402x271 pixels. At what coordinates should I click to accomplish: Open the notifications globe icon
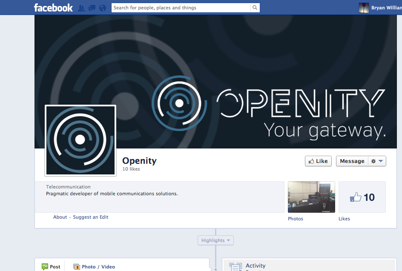pyautogui.click(x=103, y=8)
